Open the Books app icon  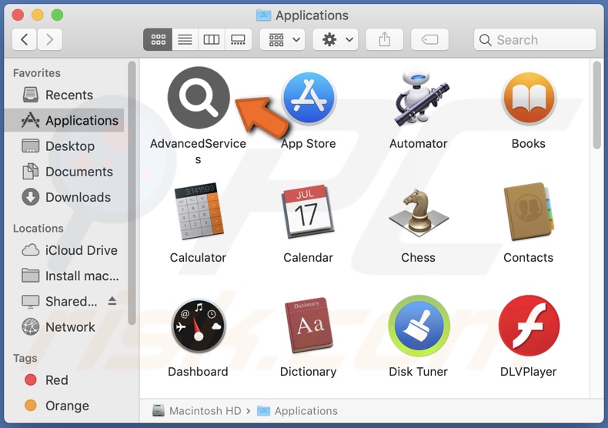tap(529, 98)
